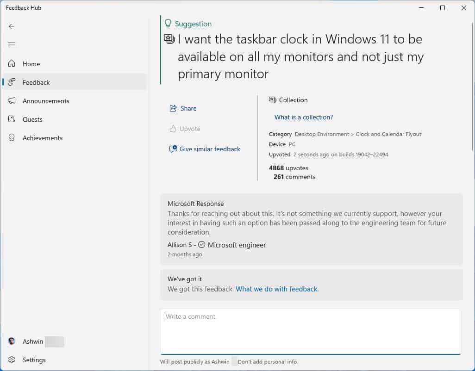Click the Give similar feedback icon

(173, 149)
